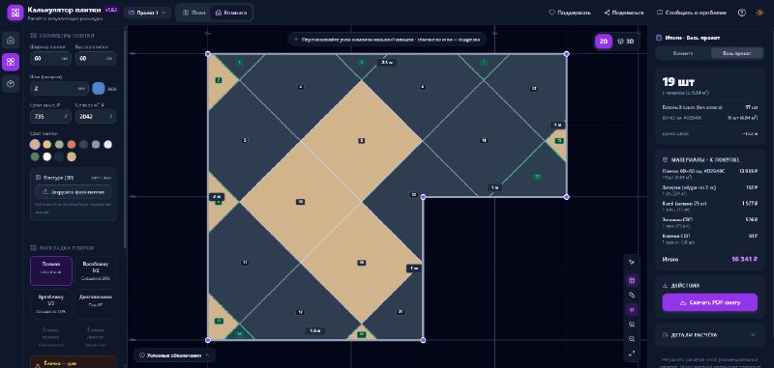
Task: Click the Поделиться share button
Action: click(x=624, y=13)
